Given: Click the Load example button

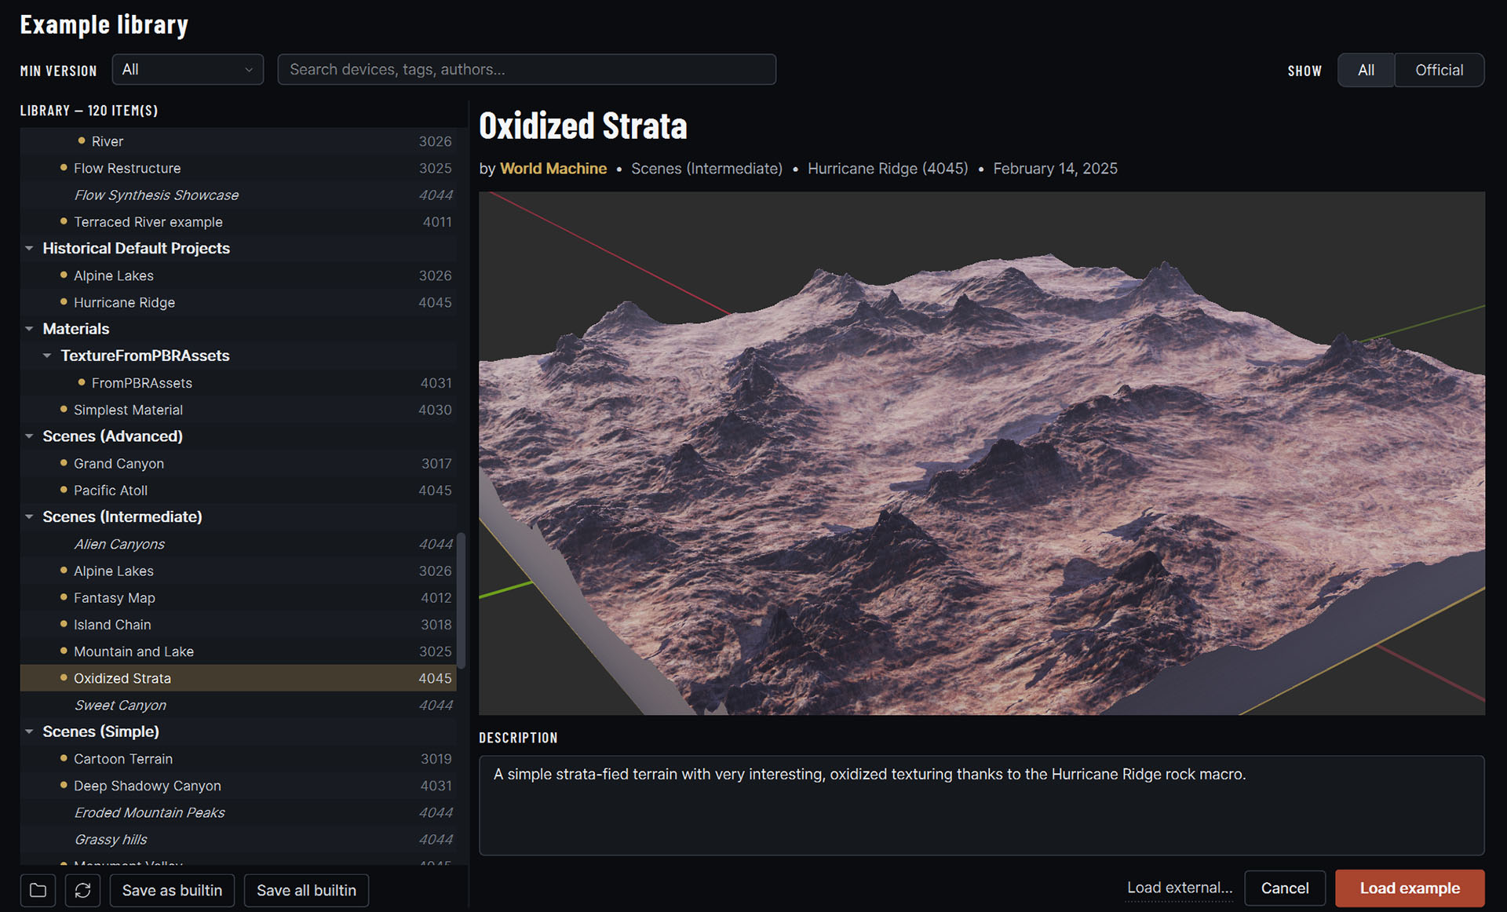Looking at the screenshot, I should 1410,888.
